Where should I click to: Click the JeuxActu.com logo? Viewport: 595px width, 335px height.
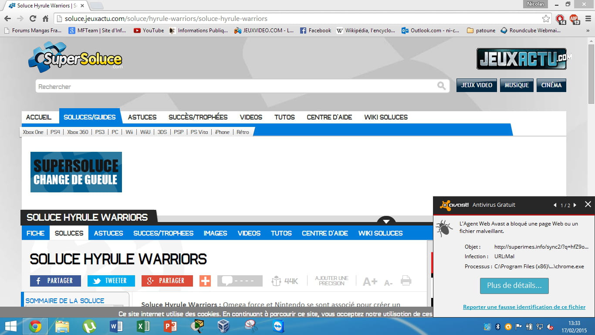[524, 59]
